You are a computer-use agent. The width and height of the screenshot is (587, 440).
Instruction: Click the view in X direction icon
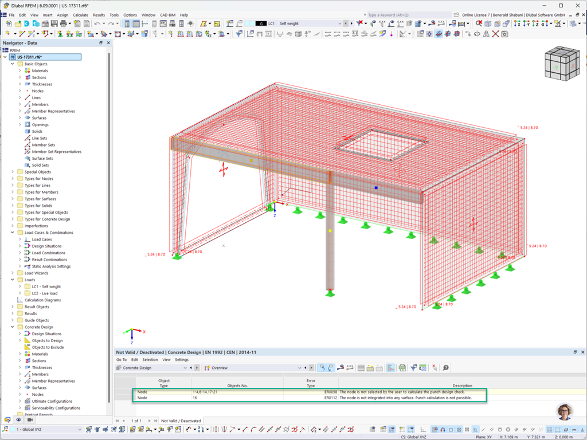[517, 23]
